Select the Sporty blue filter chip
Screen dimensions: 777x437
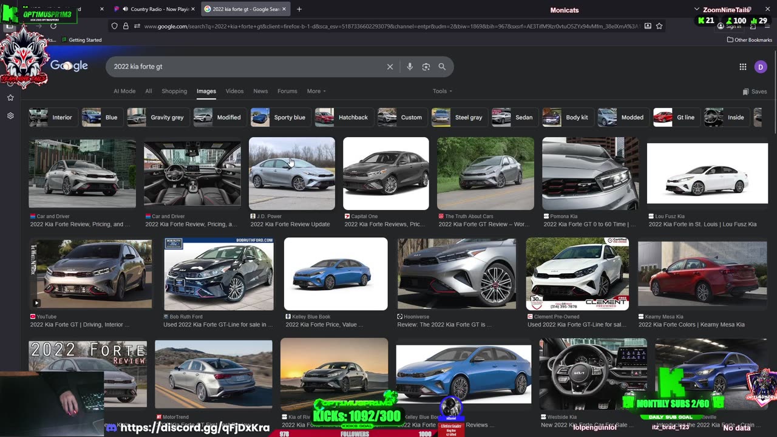(x=280, y=117)
